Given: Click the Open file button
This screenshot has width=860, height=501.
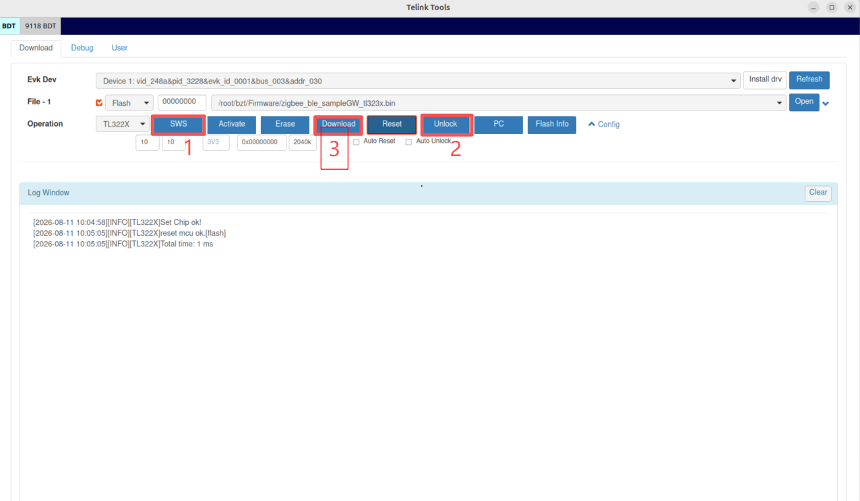Looking at the screenshot, I should [x=803, y=102].
